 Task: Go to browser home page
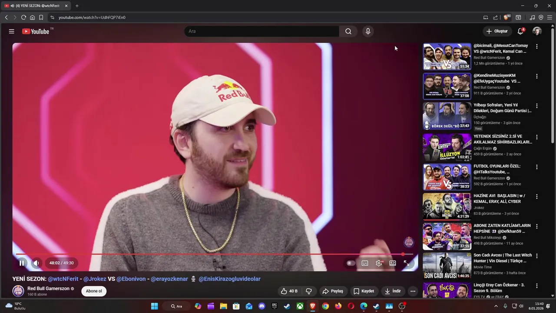(32, 17)
